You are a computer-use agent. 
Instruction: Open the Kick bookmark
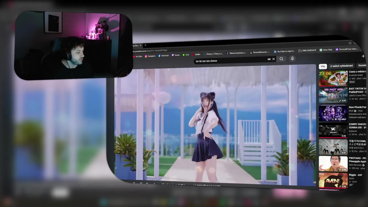click(x=186, y=55)
